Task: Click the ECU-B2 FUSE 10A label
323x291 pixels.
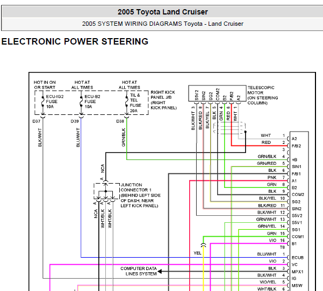Action: [92, 101]
